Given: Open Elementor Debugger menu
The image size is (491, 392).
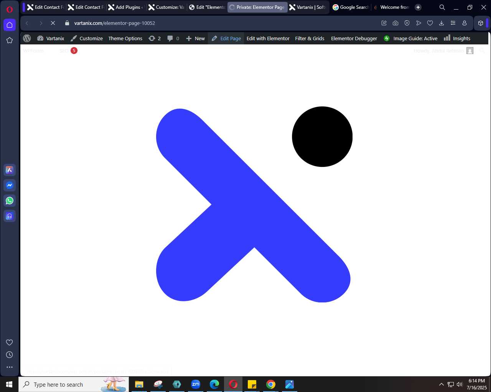Looking at the screenshot, I should coord(354,38).
